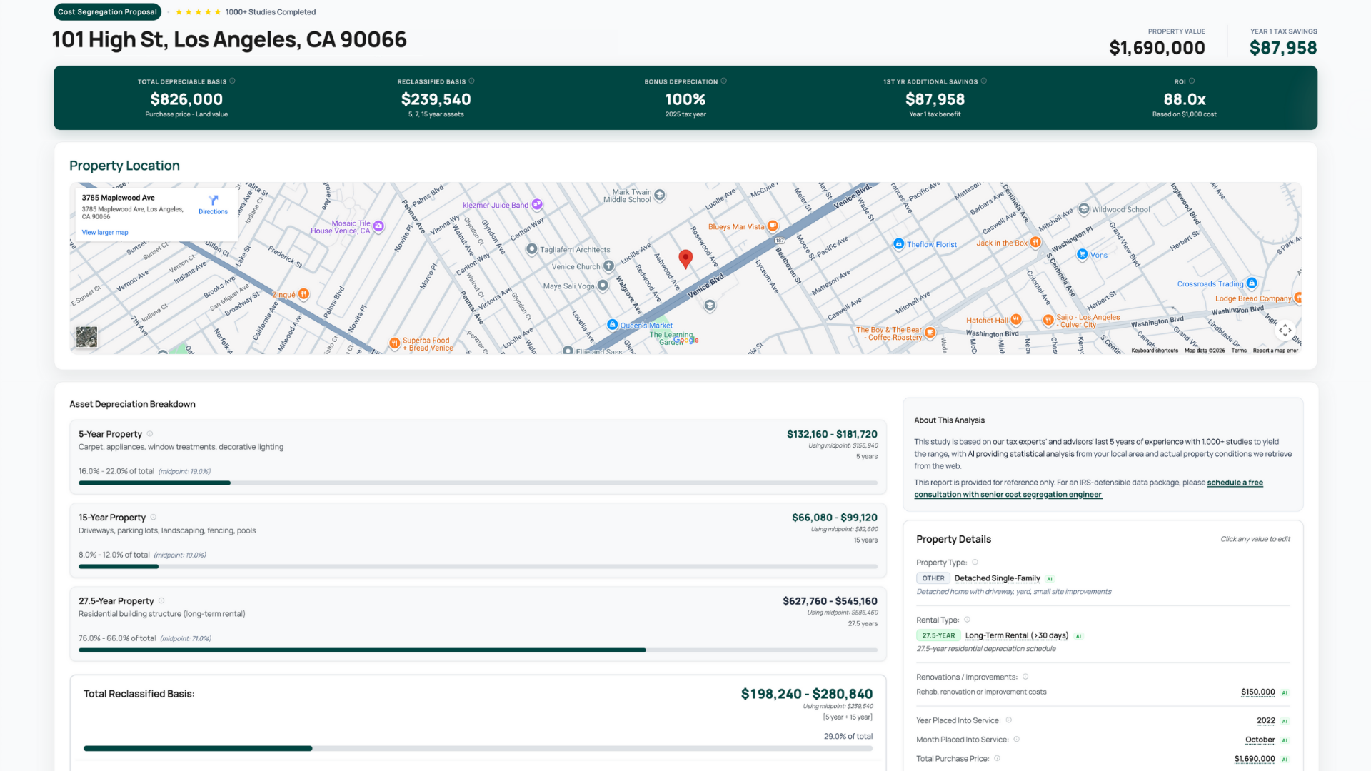Change the Long-Term Rental type value
The height and width of the screenshot is (771, 1371).
pos(1016,635)
